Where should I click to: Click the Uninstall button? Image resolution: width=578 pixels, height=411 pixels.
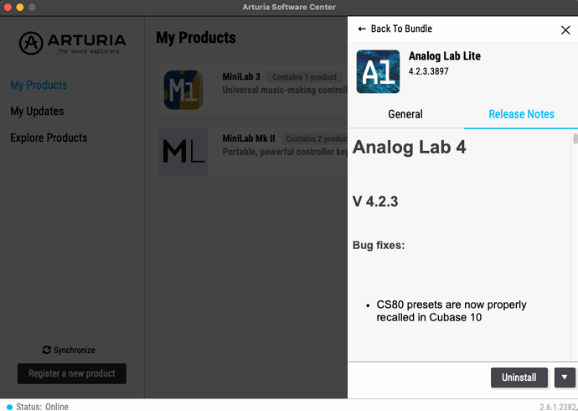519,377
